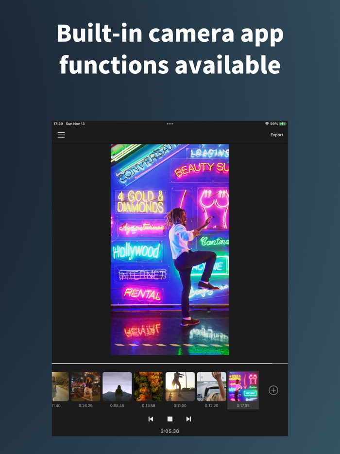Viewport: 340px width, 454px height.
Task: Tap the battery status icon
Action: point(283,124)
